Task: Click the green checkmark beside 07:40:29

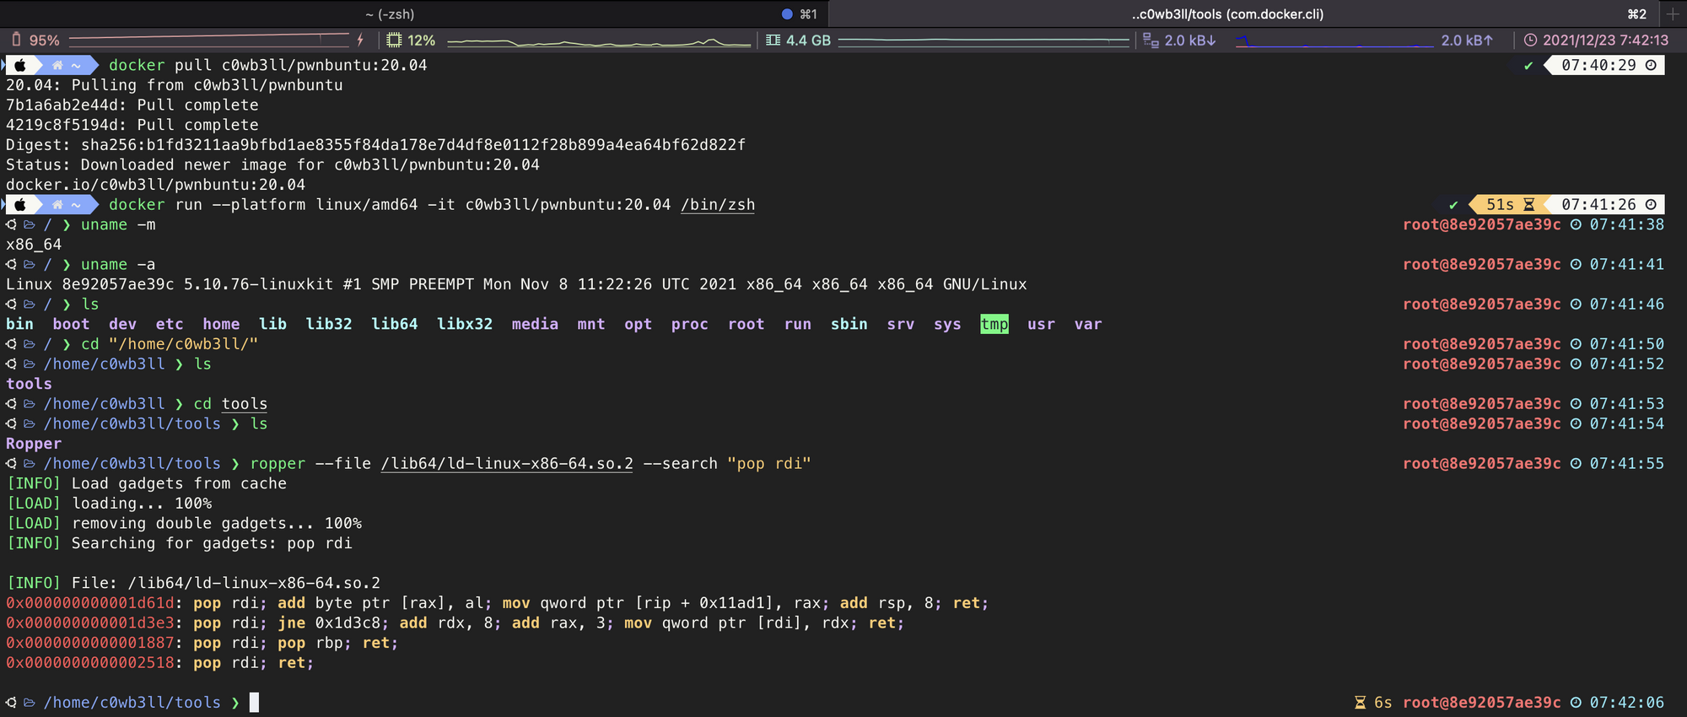Action: [1528, 65]
